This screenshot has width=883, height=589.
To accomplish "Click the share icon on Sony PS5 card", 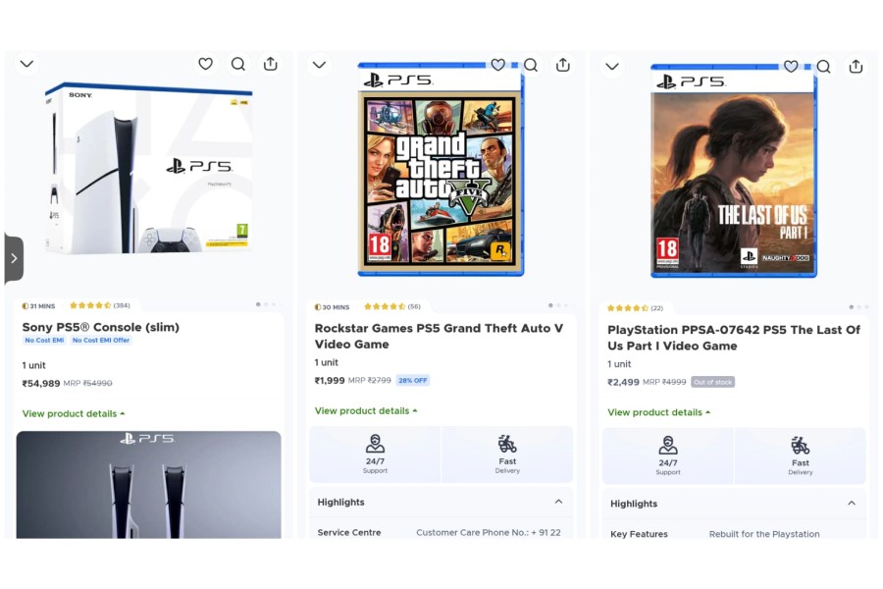I will pyautogui.click(x=270, y=64).
